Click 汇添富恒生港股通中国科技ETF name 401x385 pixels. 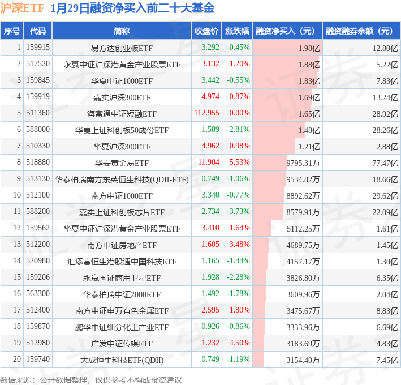point(122,262)
